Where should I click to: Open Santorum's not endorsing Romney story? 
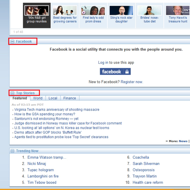[47, 119]
